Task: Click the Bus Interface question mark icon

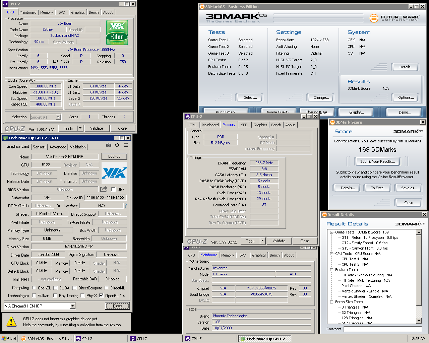Action: (126, 206)
